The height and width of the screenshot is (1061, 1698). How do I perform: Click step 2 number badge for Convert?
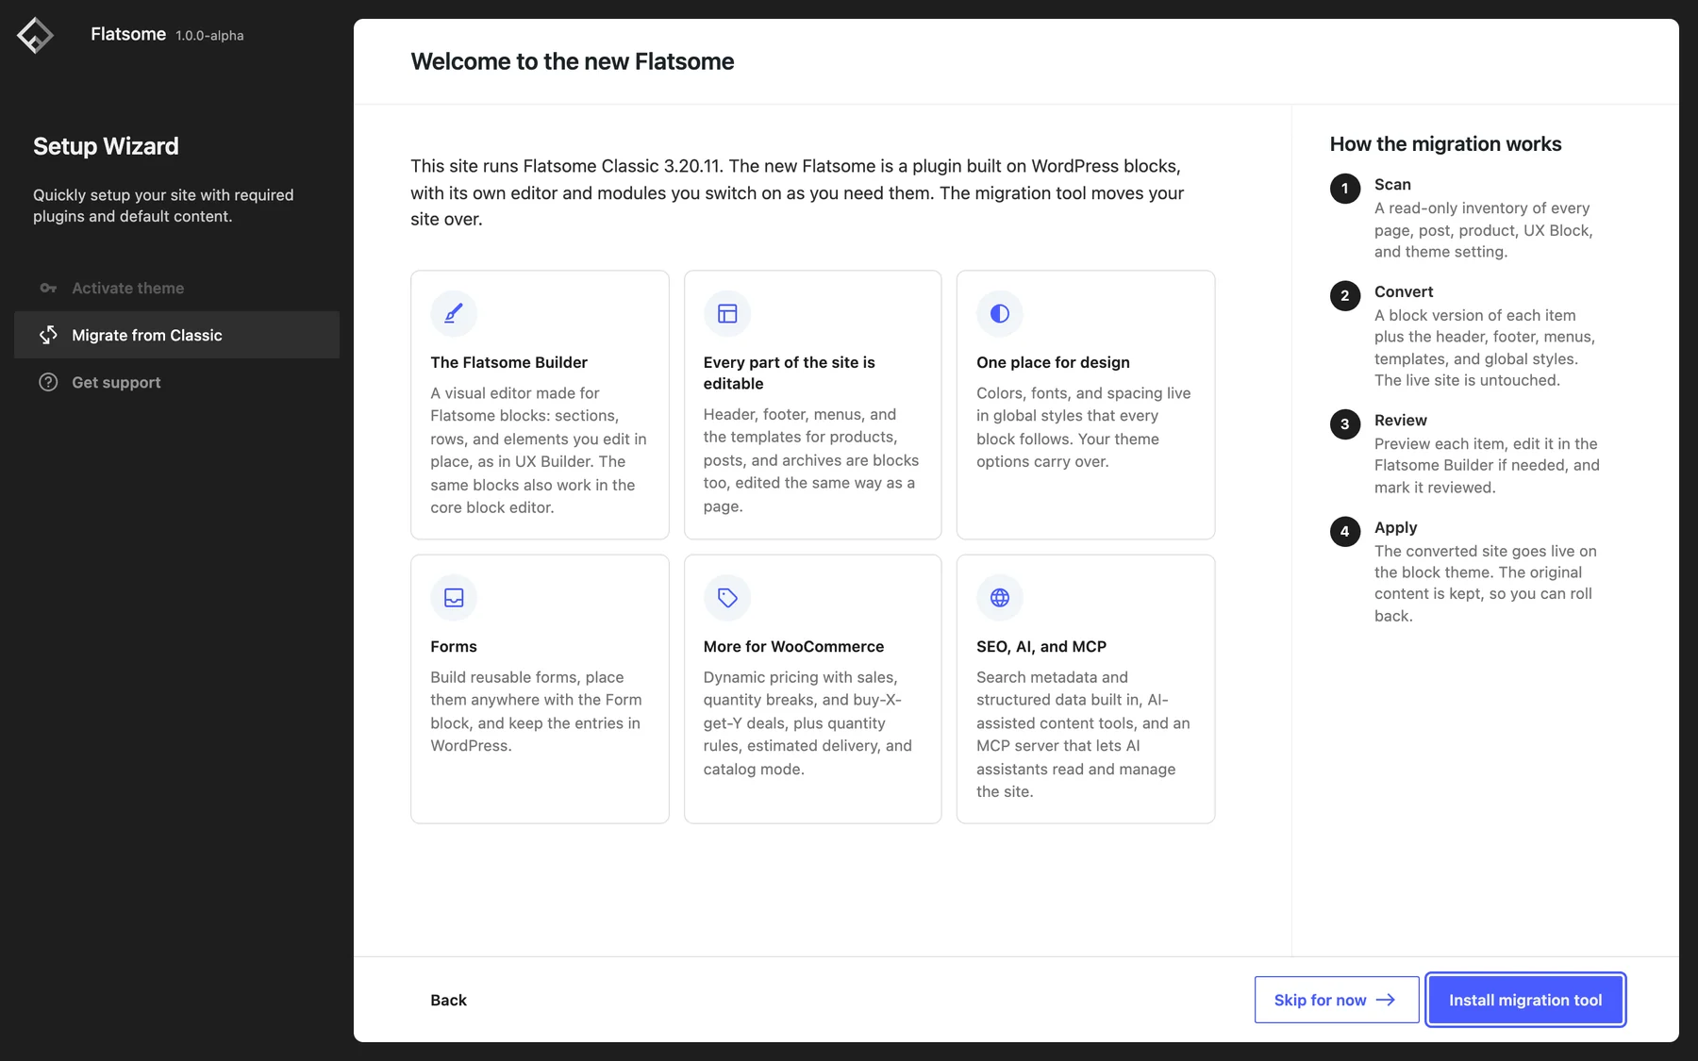[x=1345, y=296]
